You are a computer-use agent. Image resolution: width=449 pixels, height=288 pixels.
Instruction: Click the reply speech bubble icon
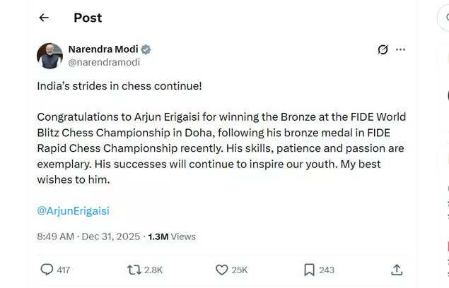point(47,270)
